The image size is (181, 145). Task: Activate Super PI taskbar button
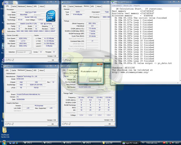pyautogui.click(x=131, y=143)
